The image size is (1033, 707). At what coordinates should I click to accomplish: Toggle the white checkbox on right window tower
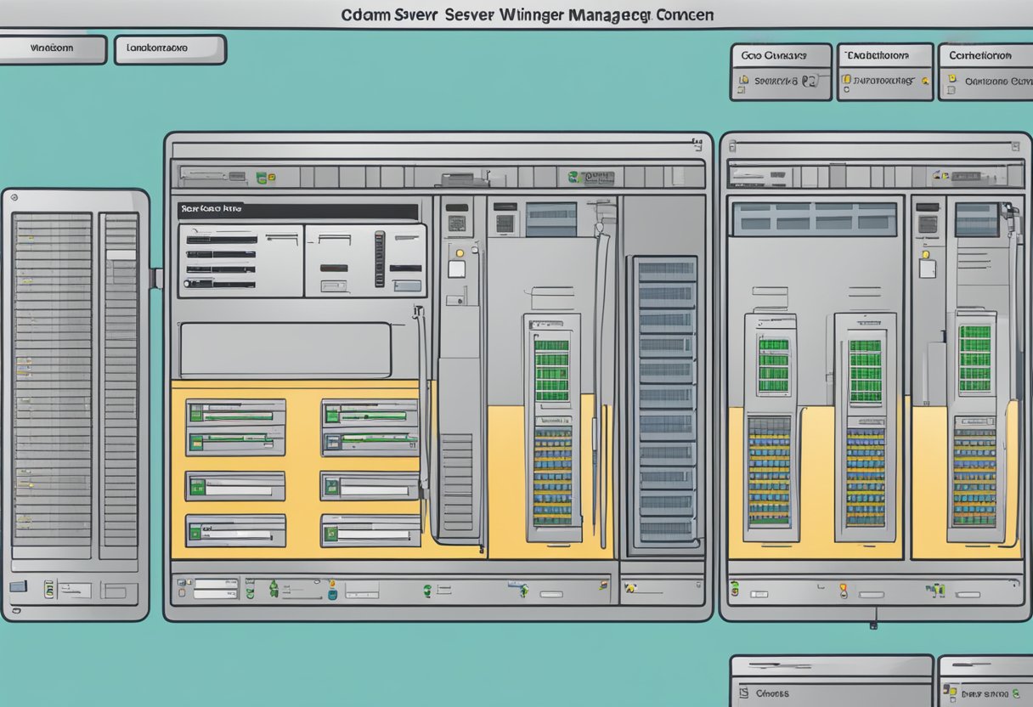point(927,269)
